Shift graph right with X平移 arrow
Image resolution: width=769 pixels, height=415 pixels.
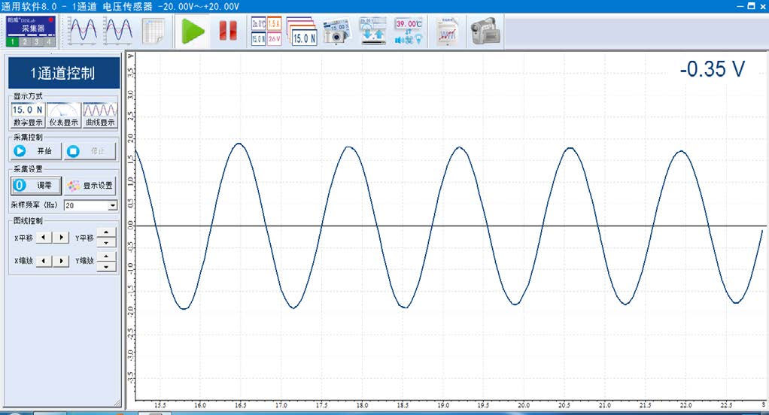pos(62,238)
